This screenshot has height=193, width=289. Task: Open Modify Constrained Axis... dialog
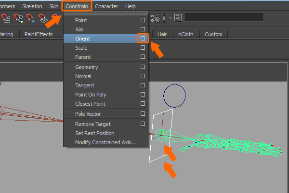105,142
